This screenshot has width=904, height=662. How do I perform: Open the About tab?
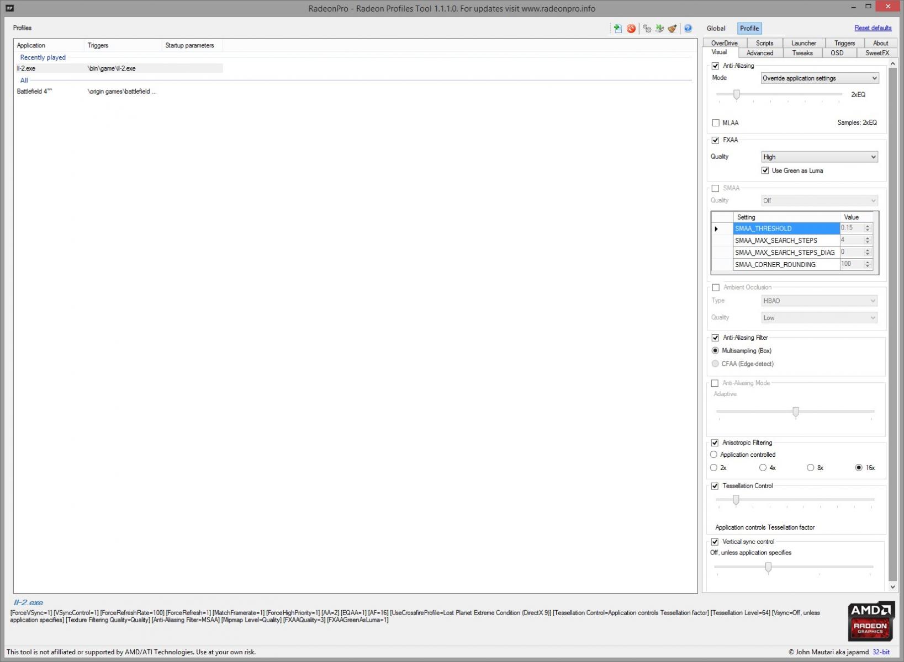pyautogui.click(x=880, y=43)
